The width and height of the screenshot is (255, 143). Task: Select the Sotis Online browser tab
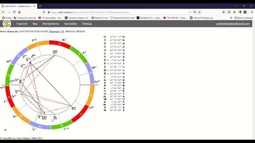click(x=18, y=6)
